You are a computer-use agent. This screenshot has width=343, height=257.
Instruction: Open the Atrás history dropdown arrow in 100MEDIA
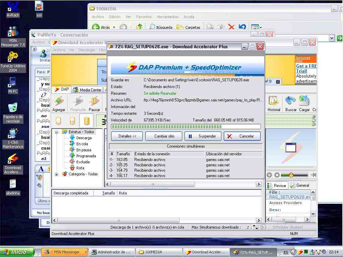point(114,27)
